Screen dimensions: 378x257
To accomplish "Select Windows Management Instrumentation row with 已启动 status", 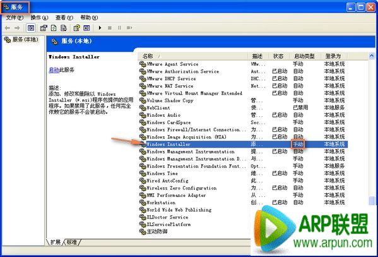I will click(x=244, y=152).
